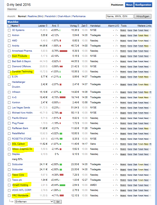Select the E.ON row checkbox
157x205 pixels.
tap(9, 77)
